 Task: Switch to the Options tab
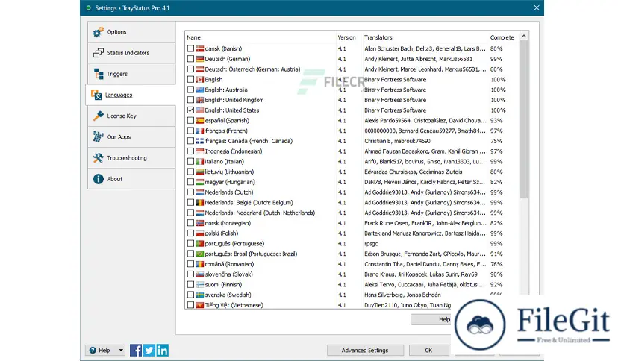coord(131,32)
